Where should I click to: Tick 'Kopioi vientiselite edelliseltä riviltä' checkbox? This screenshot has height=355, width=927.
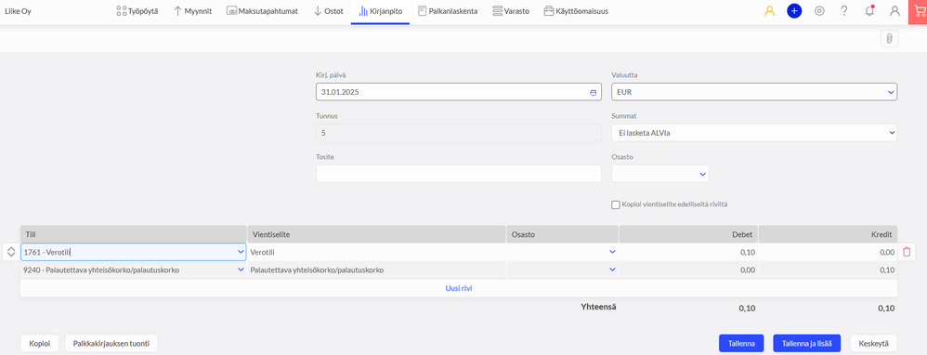[616, 204]
